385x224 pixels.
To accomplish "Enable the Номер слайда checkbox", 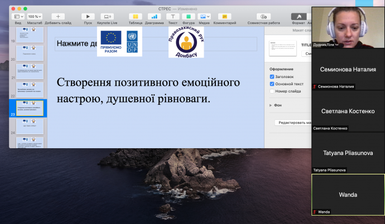I will pos(272,91).
